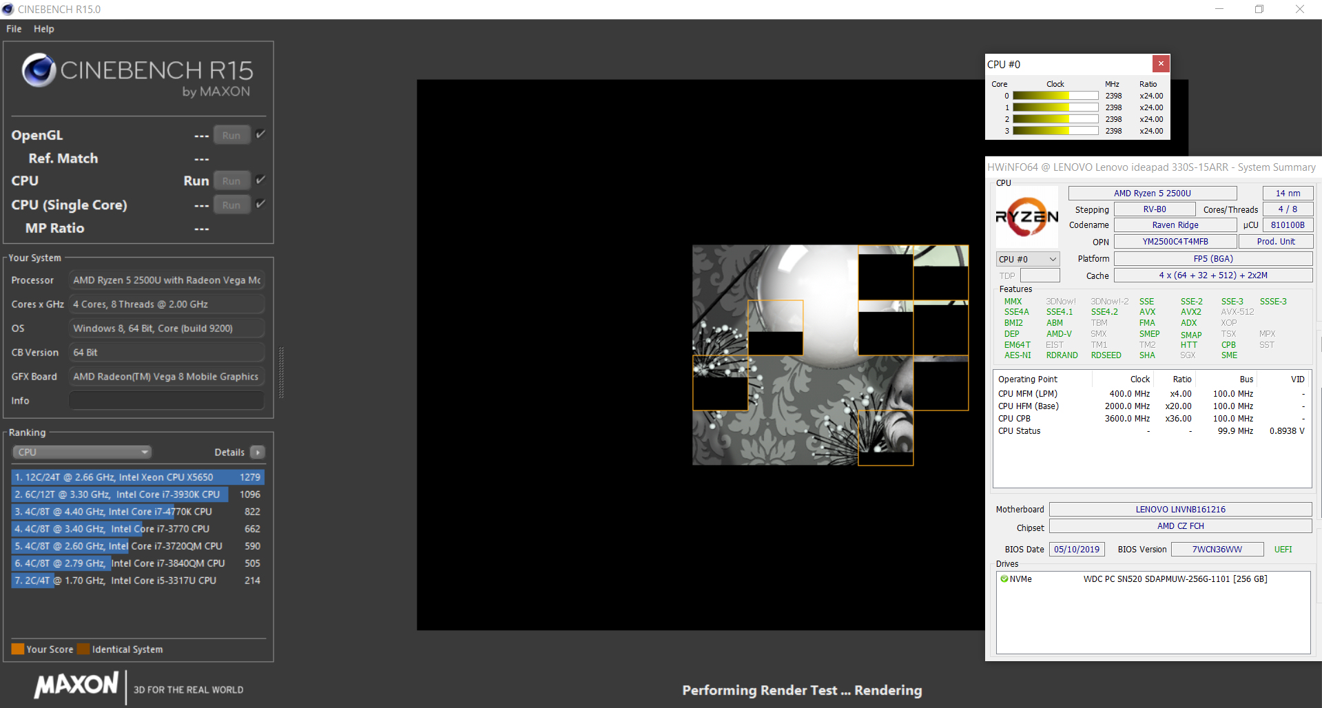Click the Raven Ridge codename box
The height and width of the screenshot is (708, 1322).
tap(1175, 225)
